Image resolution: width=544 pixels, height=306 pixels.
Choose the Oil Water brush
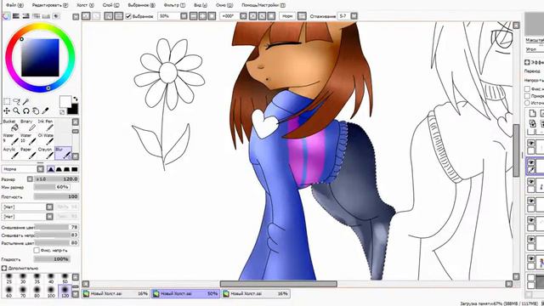pos(45,139)
